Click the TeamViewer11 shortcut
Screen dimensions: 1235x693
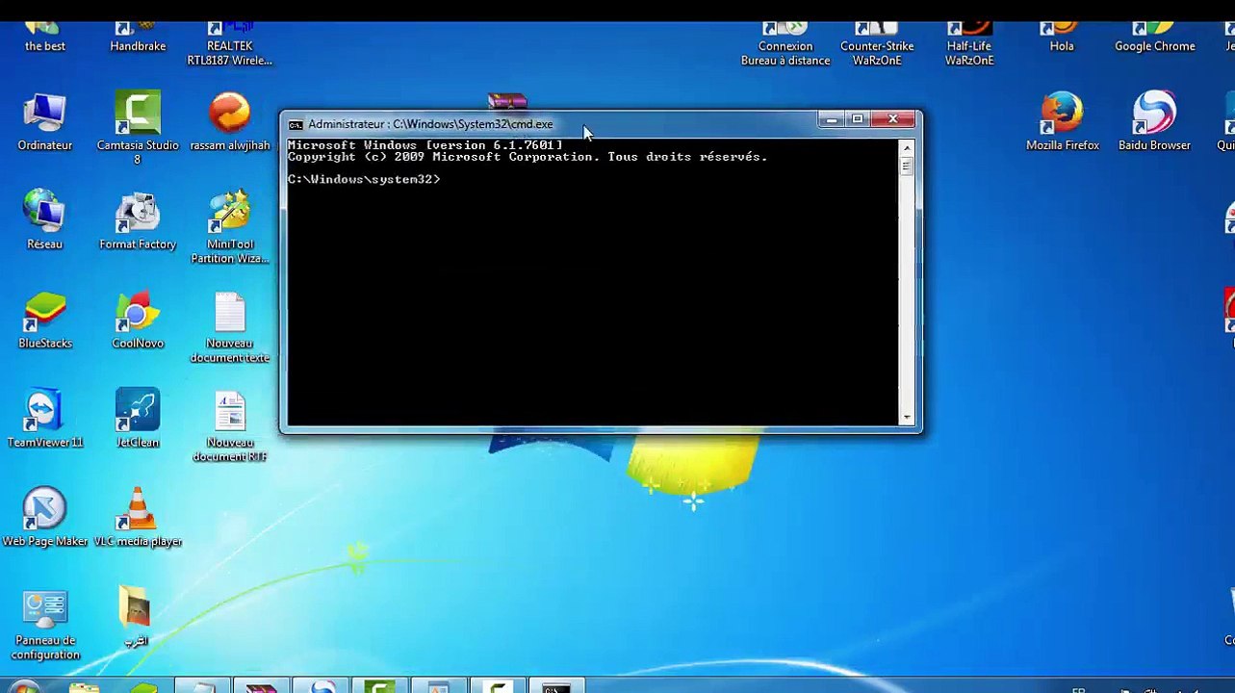pos(44,419)
